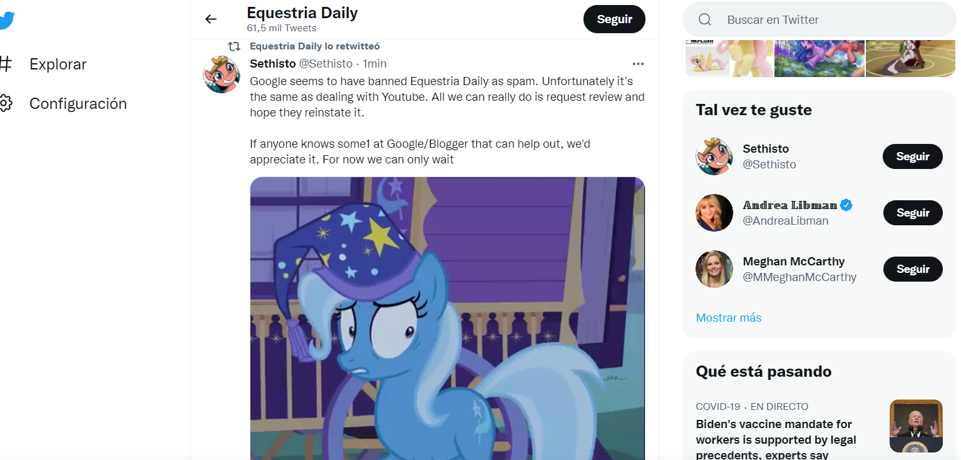The image size is (961, 460).
Task: Expand suggestions with Mostrar más
Action: 729,317
